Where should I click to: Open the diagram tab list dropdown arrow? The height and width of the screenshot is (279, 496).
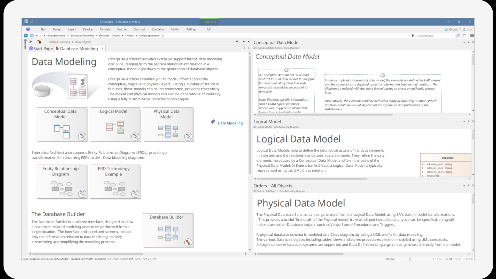[244, 42]
